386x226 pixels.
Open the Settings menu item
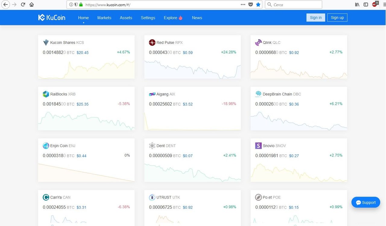coord(148,18)
